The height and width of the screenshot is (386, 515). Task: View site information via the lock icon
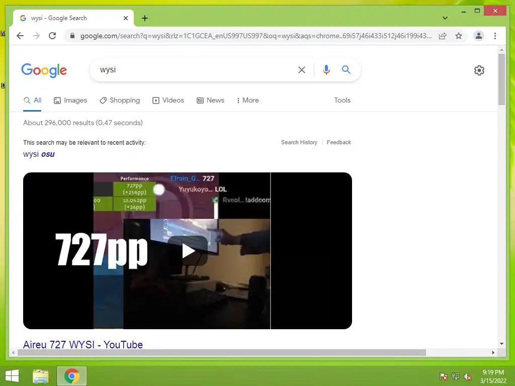tap(72, 36)
